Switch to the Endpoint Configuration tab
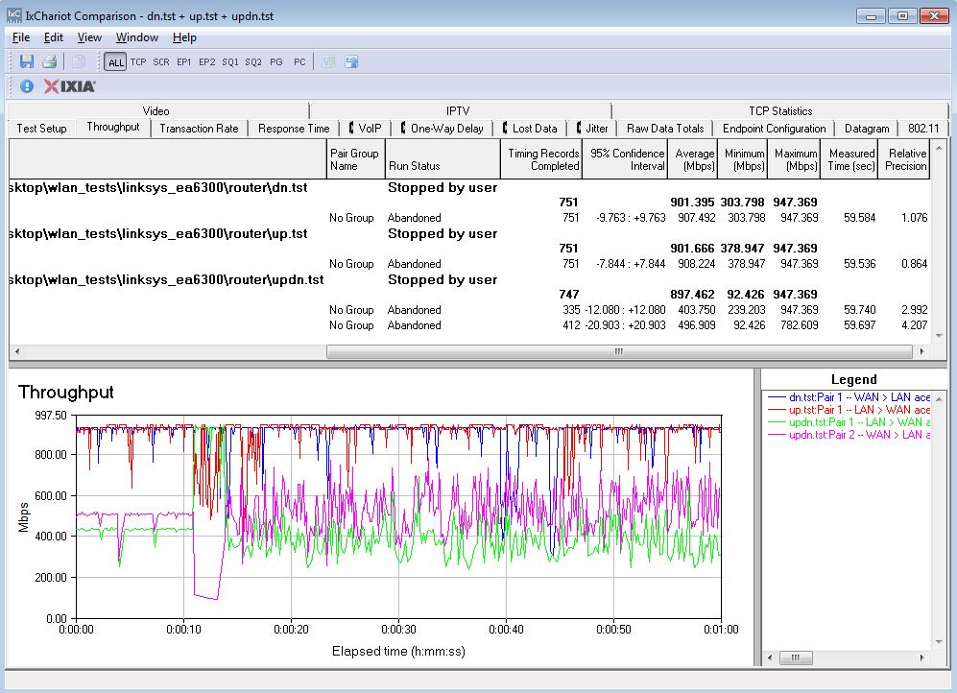Viewport: 957px width, 693px height. 774,128
